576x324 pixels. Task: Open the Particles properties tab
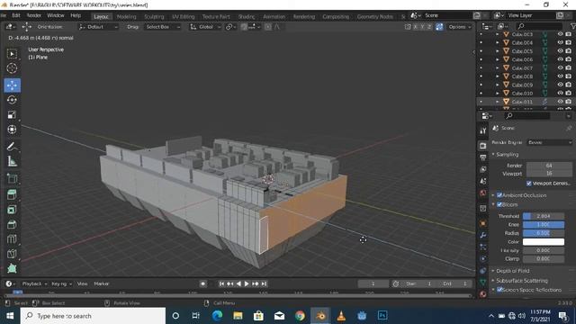(483, 247)
